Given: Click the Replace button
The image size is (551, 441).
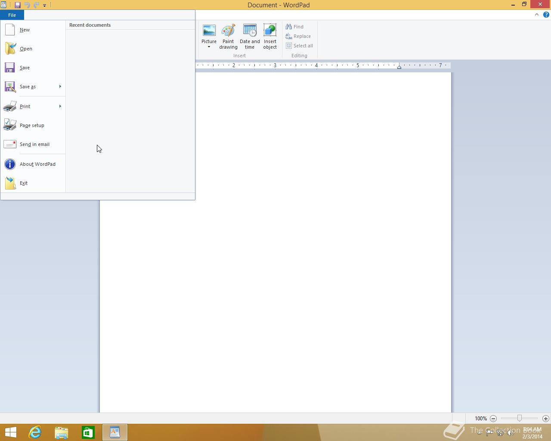Looking at the screenshot, I should click(x=298, y=36).
